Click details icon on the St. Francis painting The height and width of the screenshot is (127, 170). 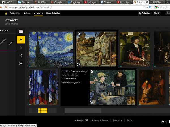point(79,34)
